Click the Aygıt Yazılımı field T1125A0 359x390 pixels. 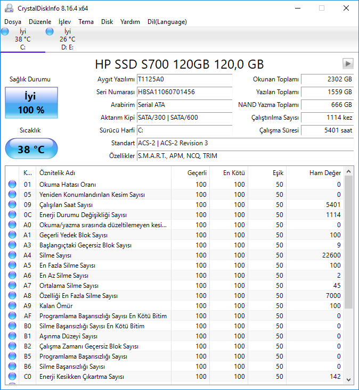coord(184,79)
